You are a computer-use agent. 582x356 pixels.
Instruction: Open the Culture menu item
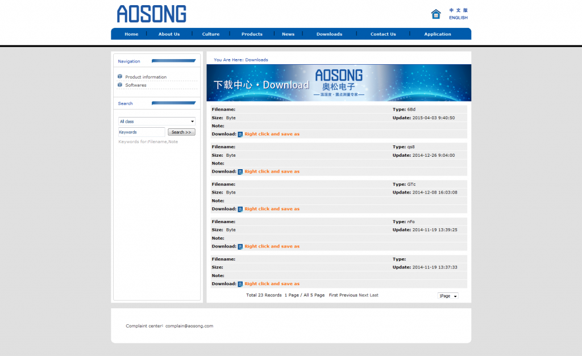pos(211,34)
